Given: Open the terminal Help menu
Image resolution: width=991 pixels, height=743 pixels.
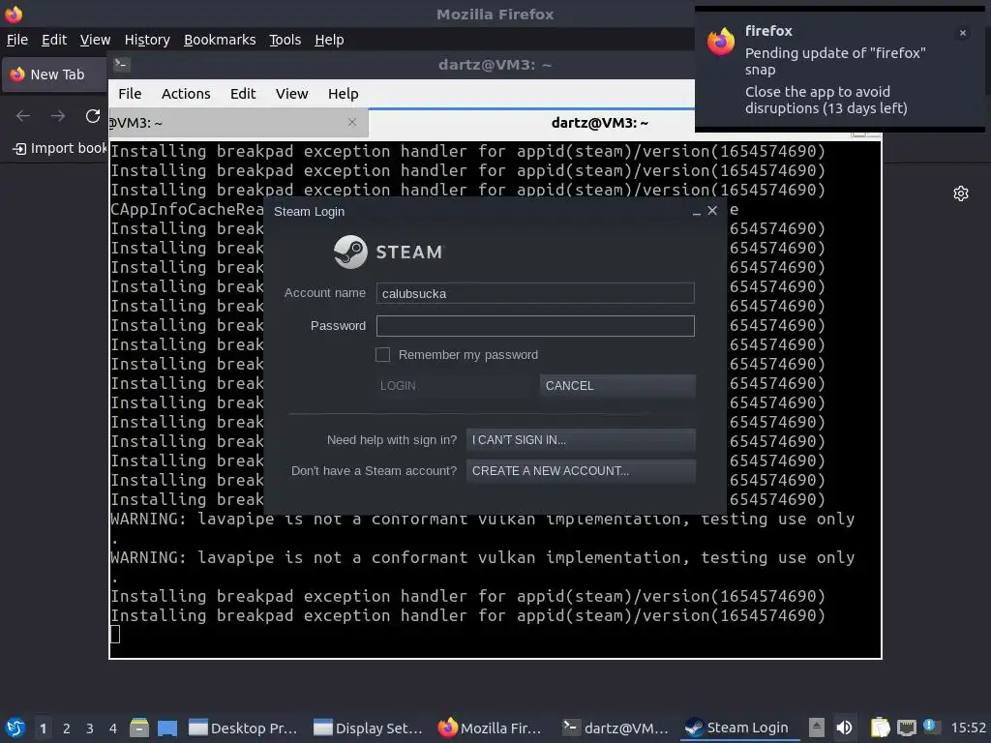Looking at the screenshot, I should pyautogui.click(x=343, y=94).
